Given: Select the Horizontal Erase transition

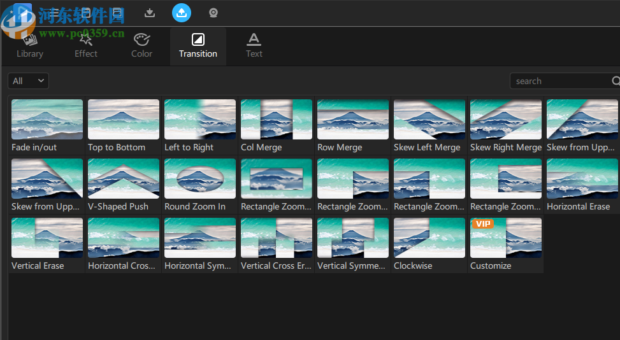Looking at the screenshot, I should [582, 179].
